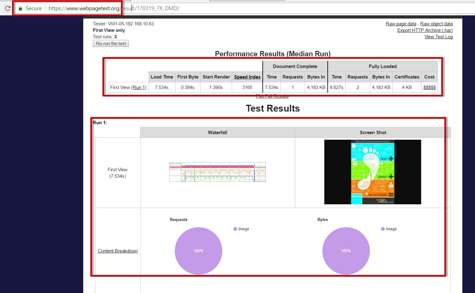
Task: Open the Run 1 link in First View row
Action: 139,87
